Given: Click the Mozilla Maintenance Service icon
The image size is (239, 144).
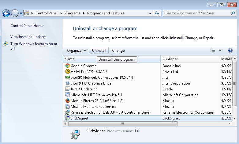Looking at the screenshot, I should click(x=68, y=106).
